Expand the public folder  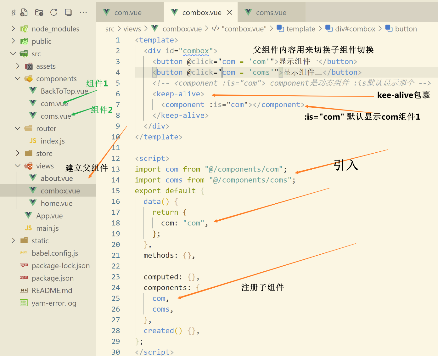click(13, 41)
